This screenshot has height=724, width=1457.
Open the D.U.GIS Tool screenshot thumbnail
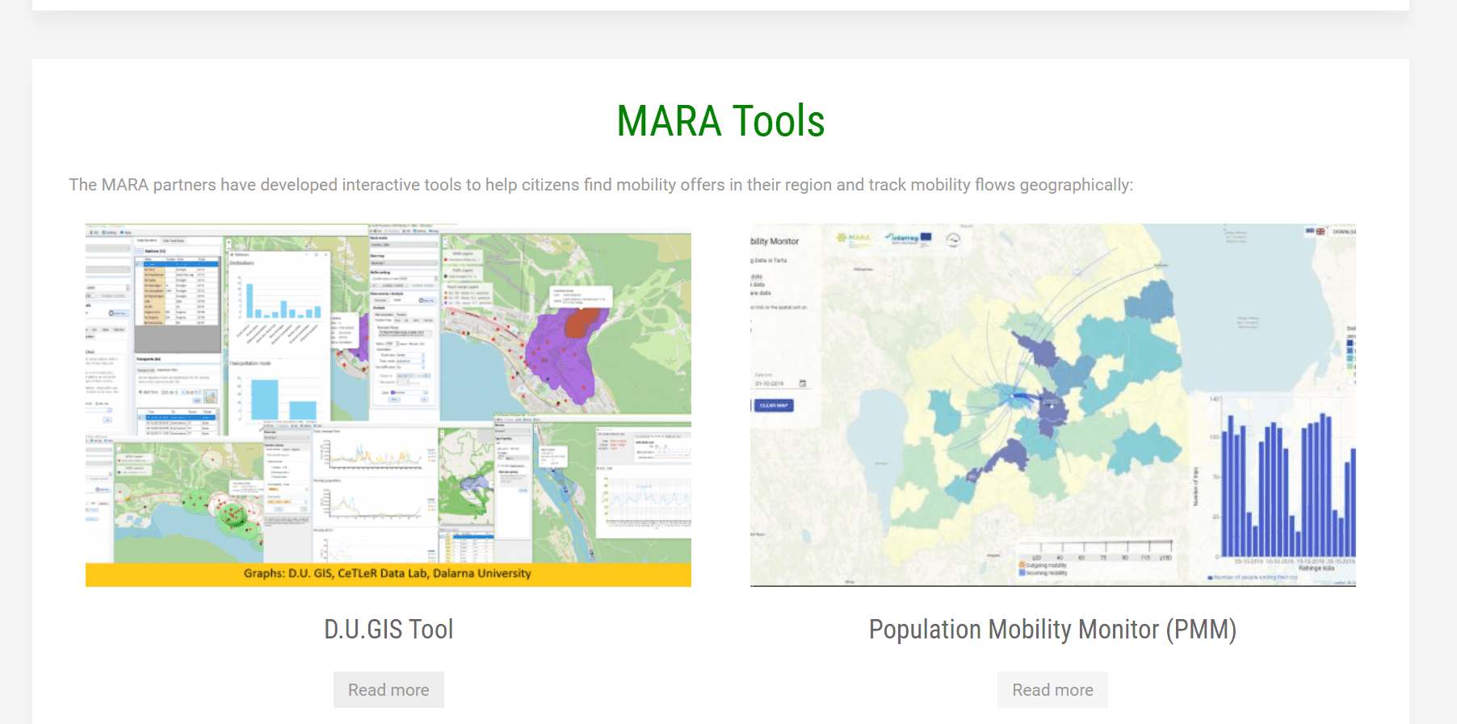click(x=388, y=405)
